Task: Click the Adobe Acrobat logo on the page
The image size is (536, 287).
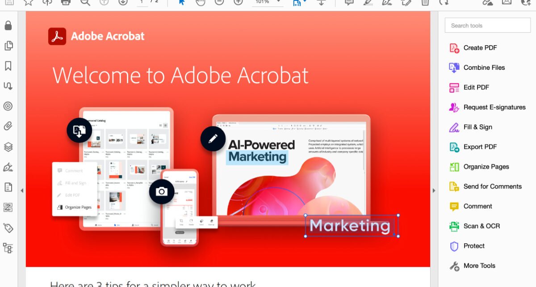Action: [96, 36]
